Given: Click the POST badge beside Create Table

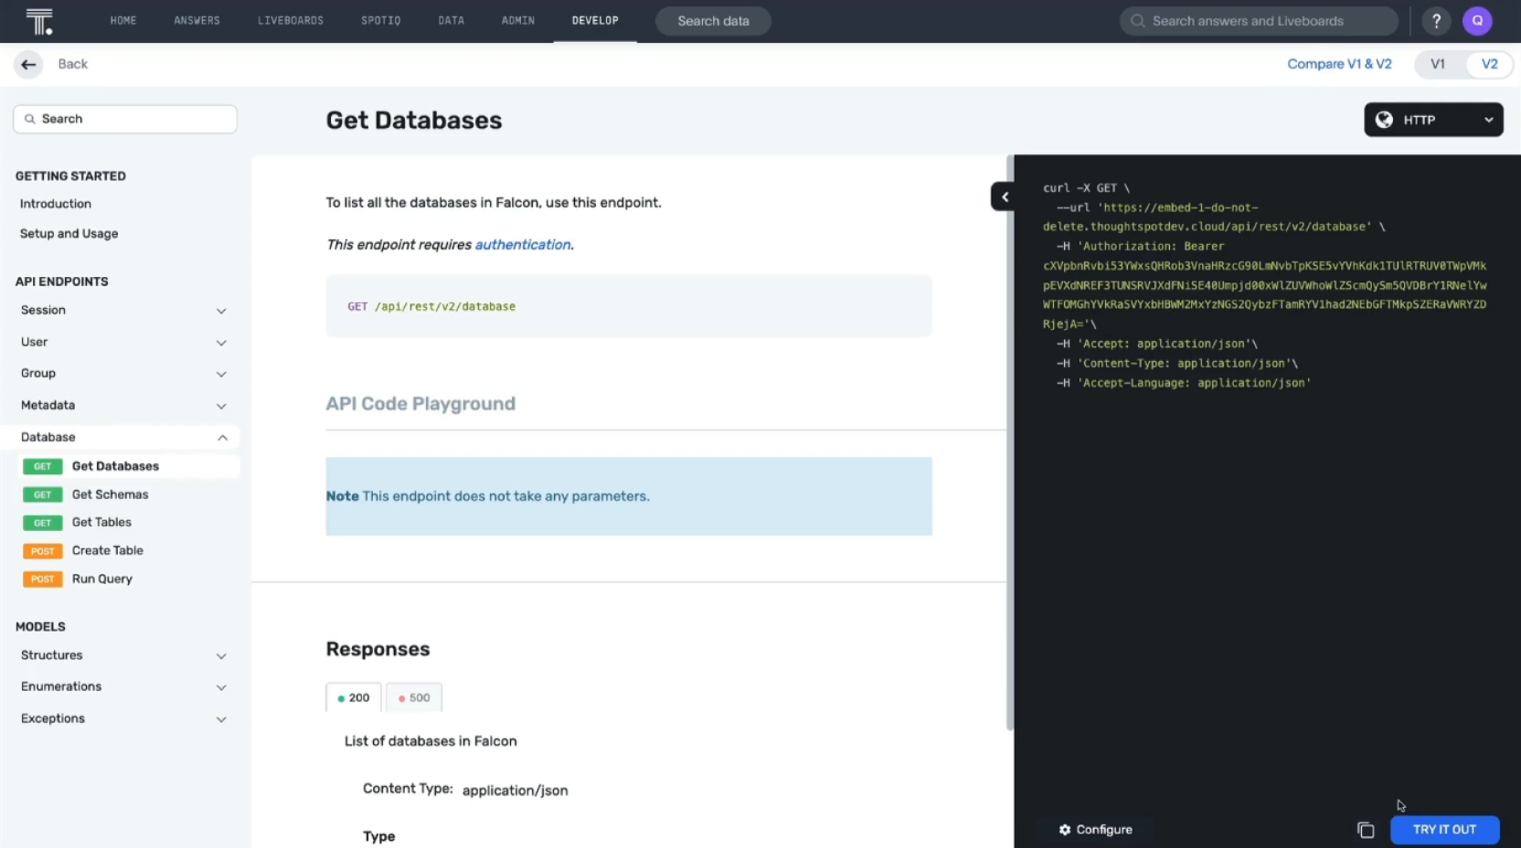Looking at the screenshot, I should pyautogui.click(x=42, y=551).
